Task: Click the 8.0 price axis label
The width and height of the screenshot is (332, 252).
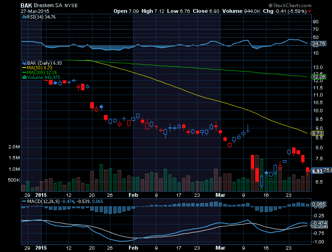Action: [319, 148]
